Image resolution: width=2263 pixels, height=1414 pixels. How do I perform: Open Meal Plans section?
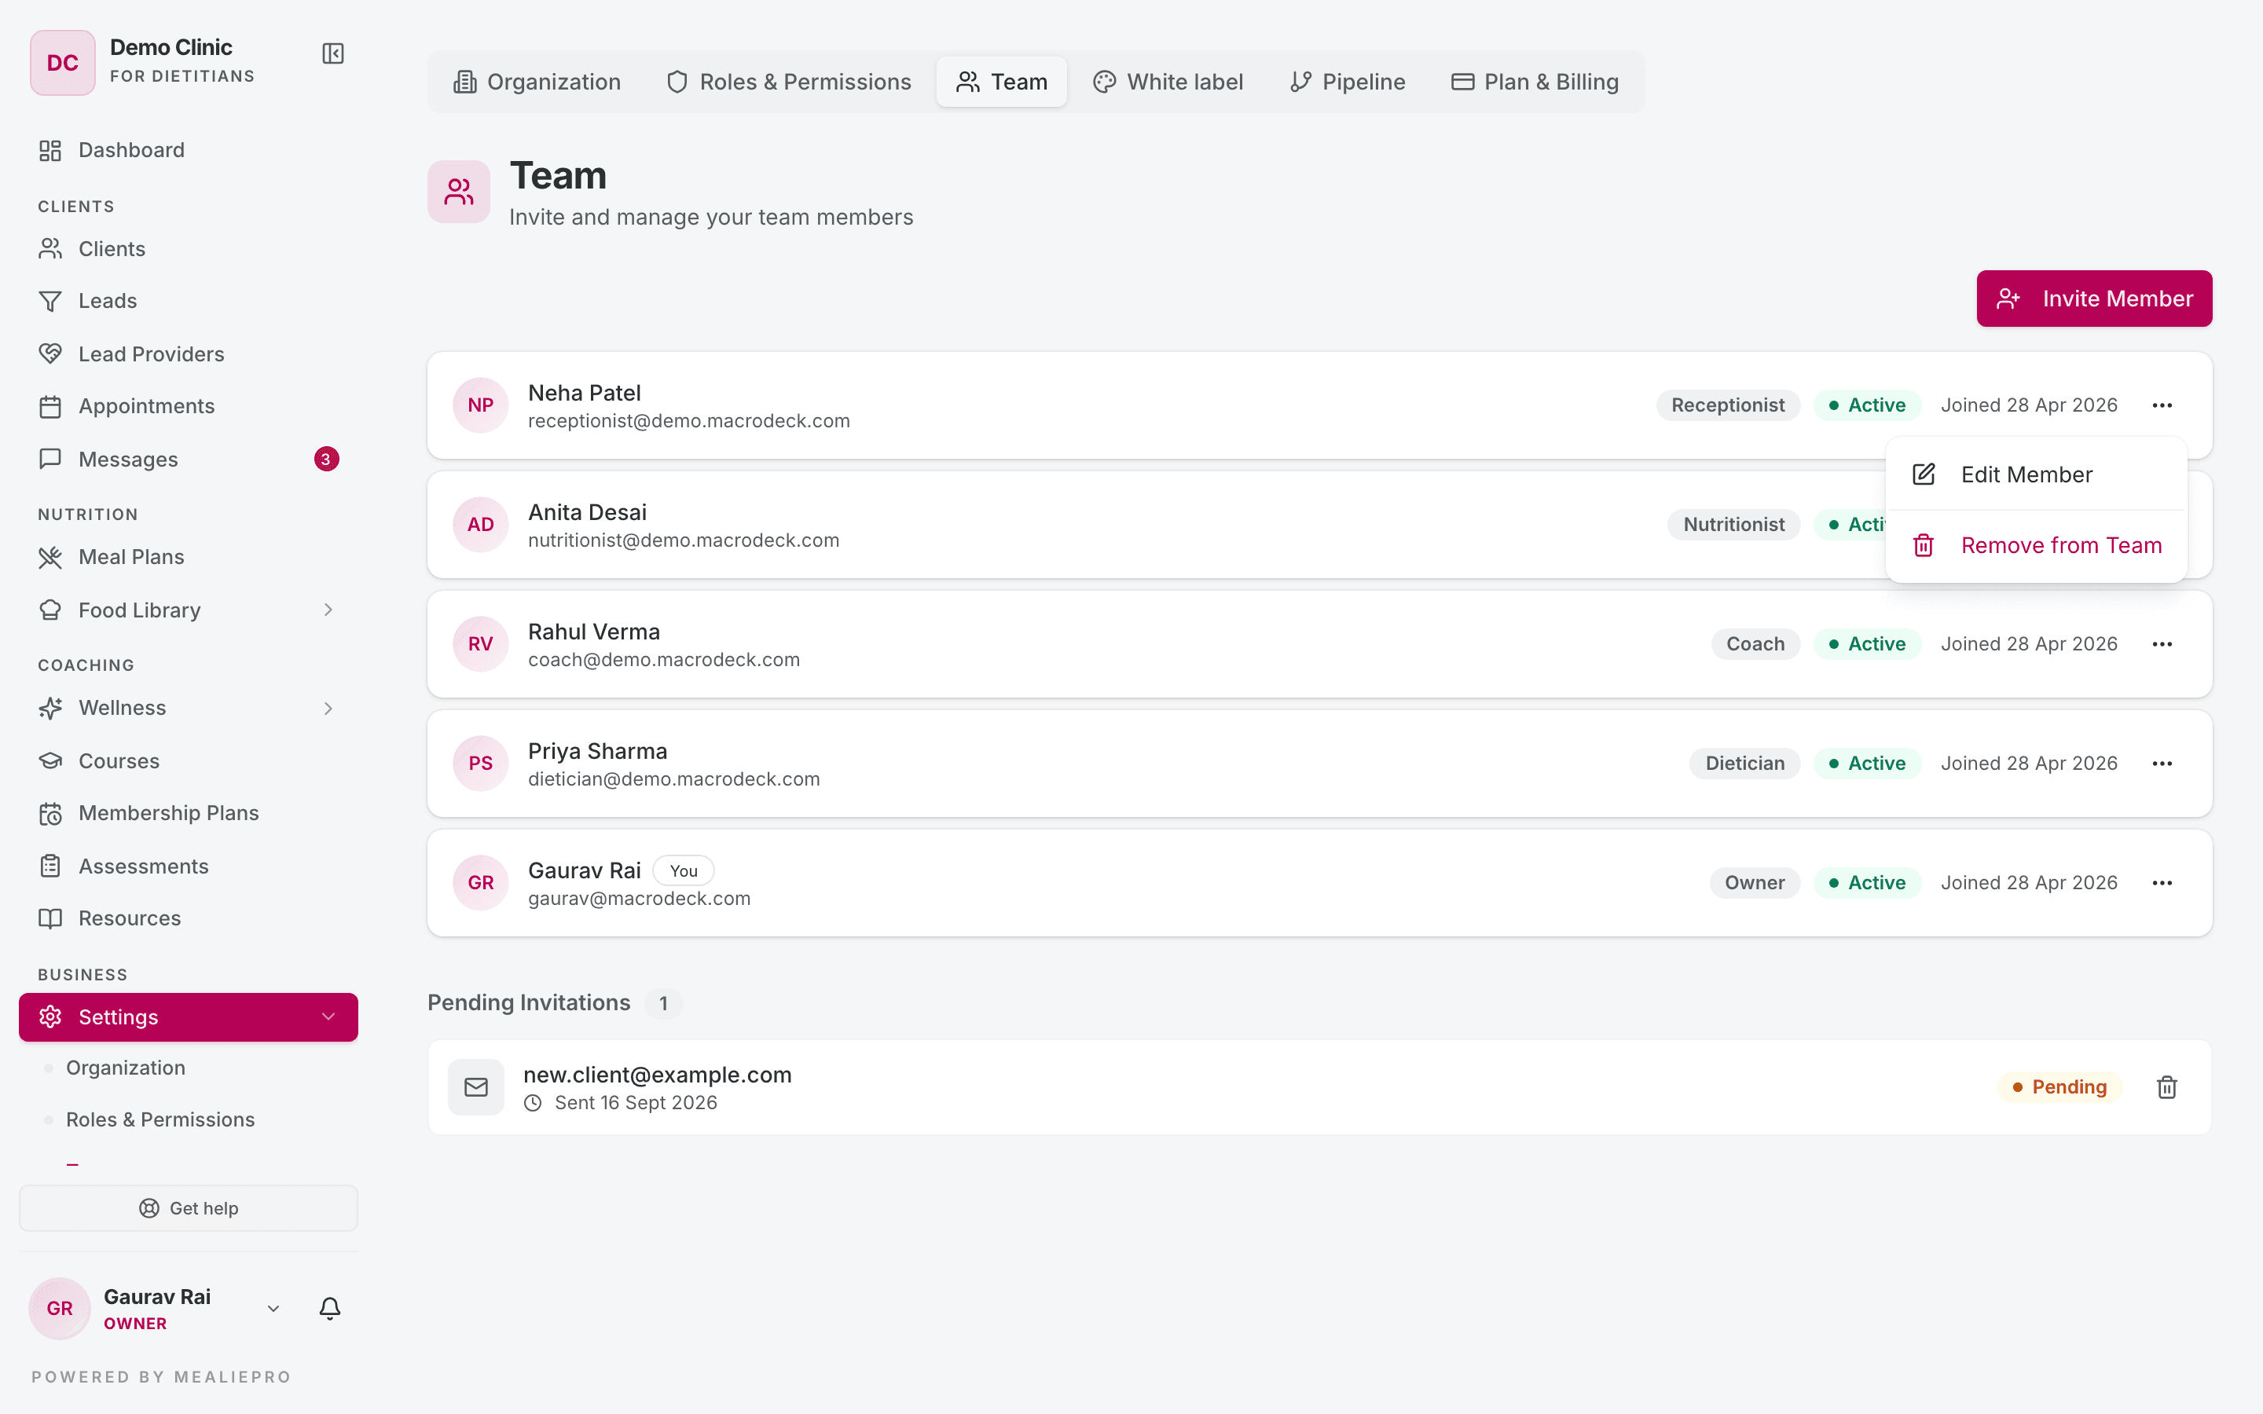click(x=188, y=558)
